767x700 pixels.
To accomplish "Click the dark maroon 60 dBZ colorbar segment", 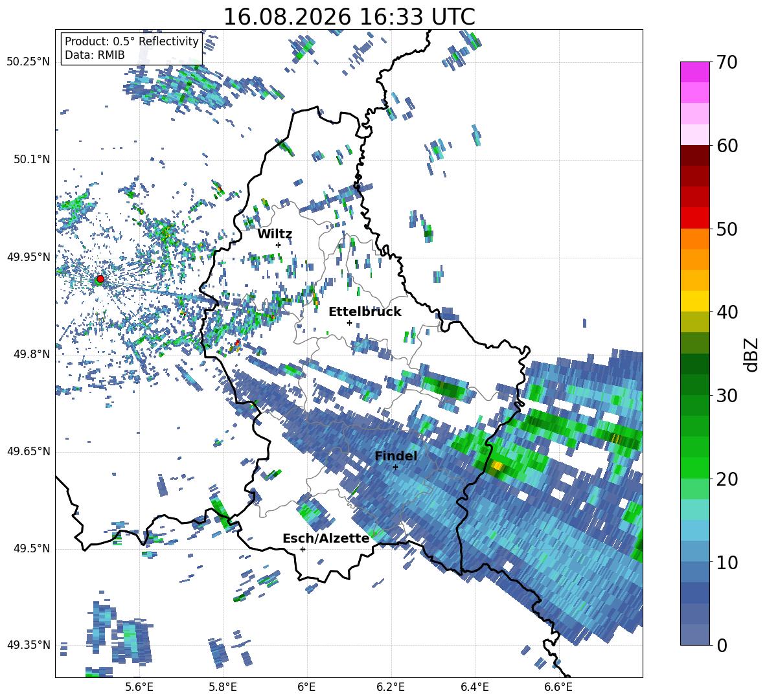I will [694, 155].
